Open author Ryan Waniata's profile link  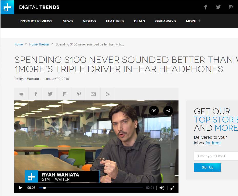pyautogui.click(x=29, y=79)
